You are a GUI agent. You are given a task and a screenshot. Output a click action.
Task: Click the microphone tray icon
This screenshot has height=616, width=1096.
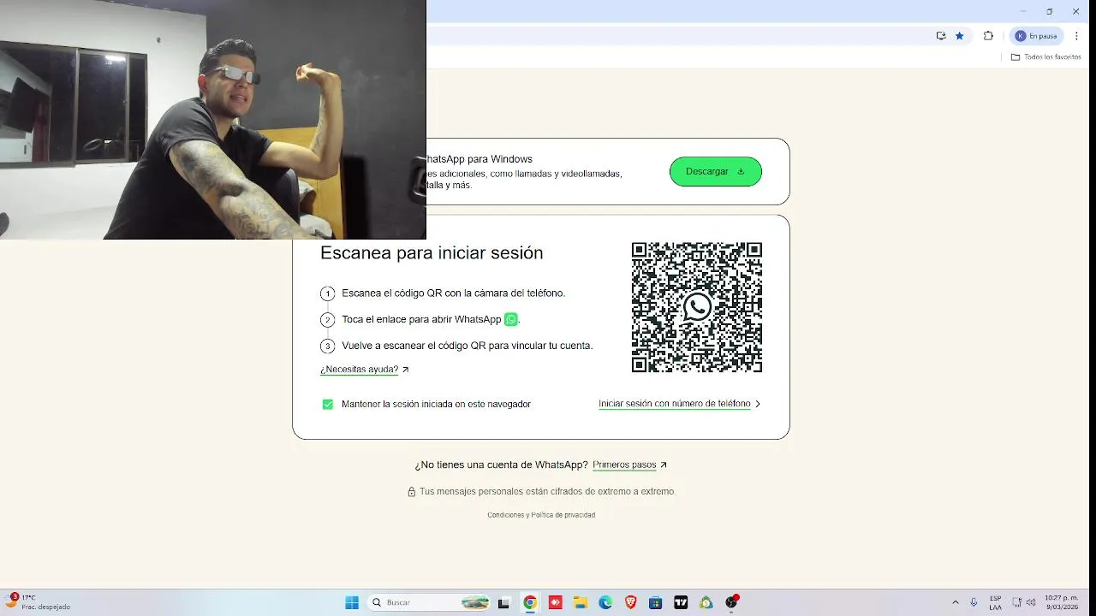pyautogui.click(x=974, y=602)
